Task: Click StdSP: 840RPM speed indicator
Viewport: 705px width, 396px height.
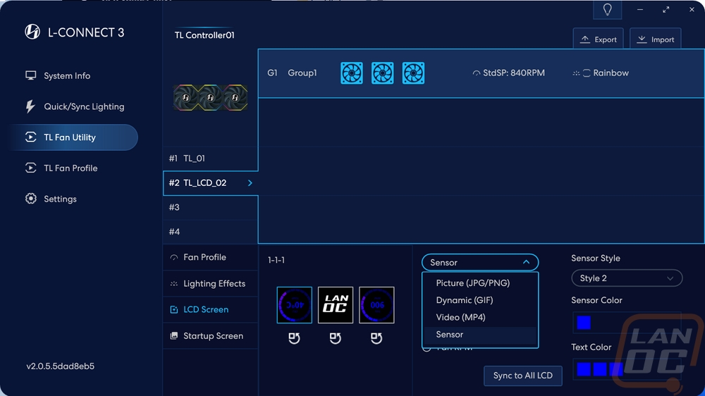Action: [x=508, y=73]
